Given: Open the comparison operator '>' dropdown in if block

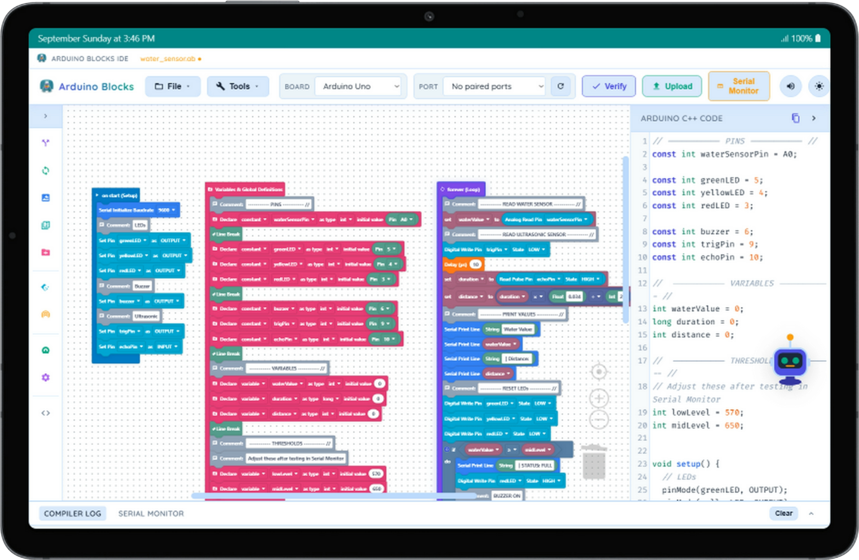Looking at the screenshot, I should pos(511,449).
